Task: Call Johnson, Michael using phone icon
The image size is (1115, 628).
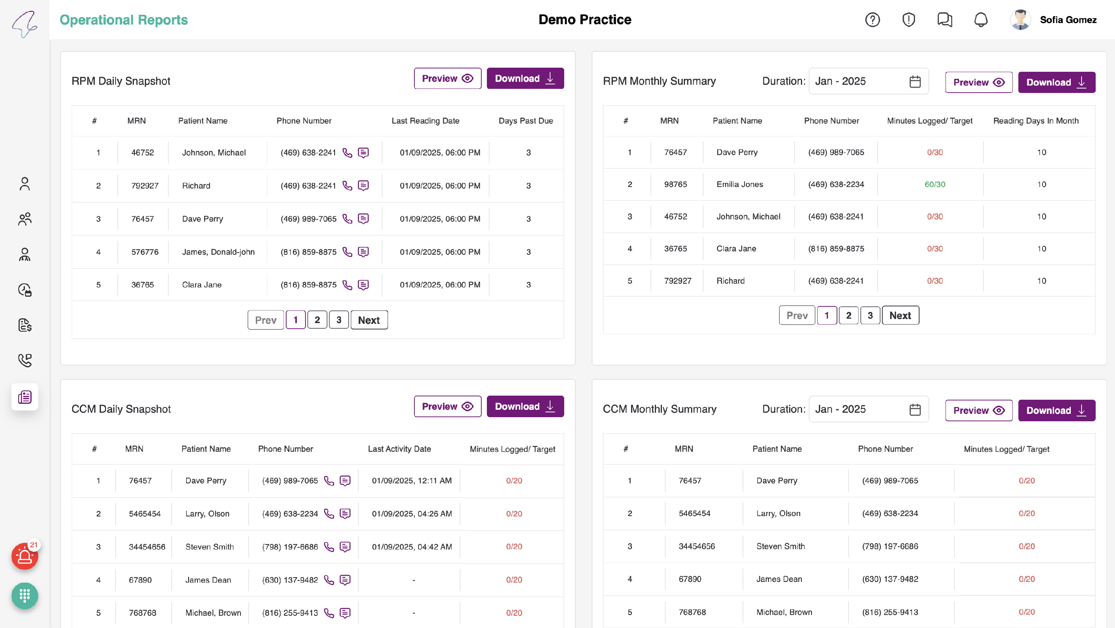Action: pos(347,152)
